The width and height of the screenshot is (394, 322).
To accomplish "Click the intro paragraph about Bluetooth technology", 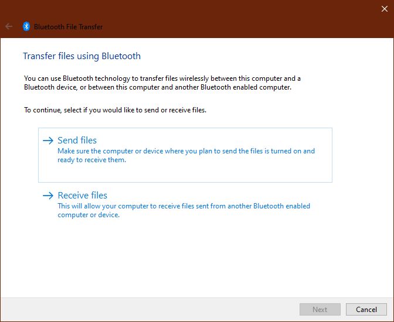I will (162, 83).
